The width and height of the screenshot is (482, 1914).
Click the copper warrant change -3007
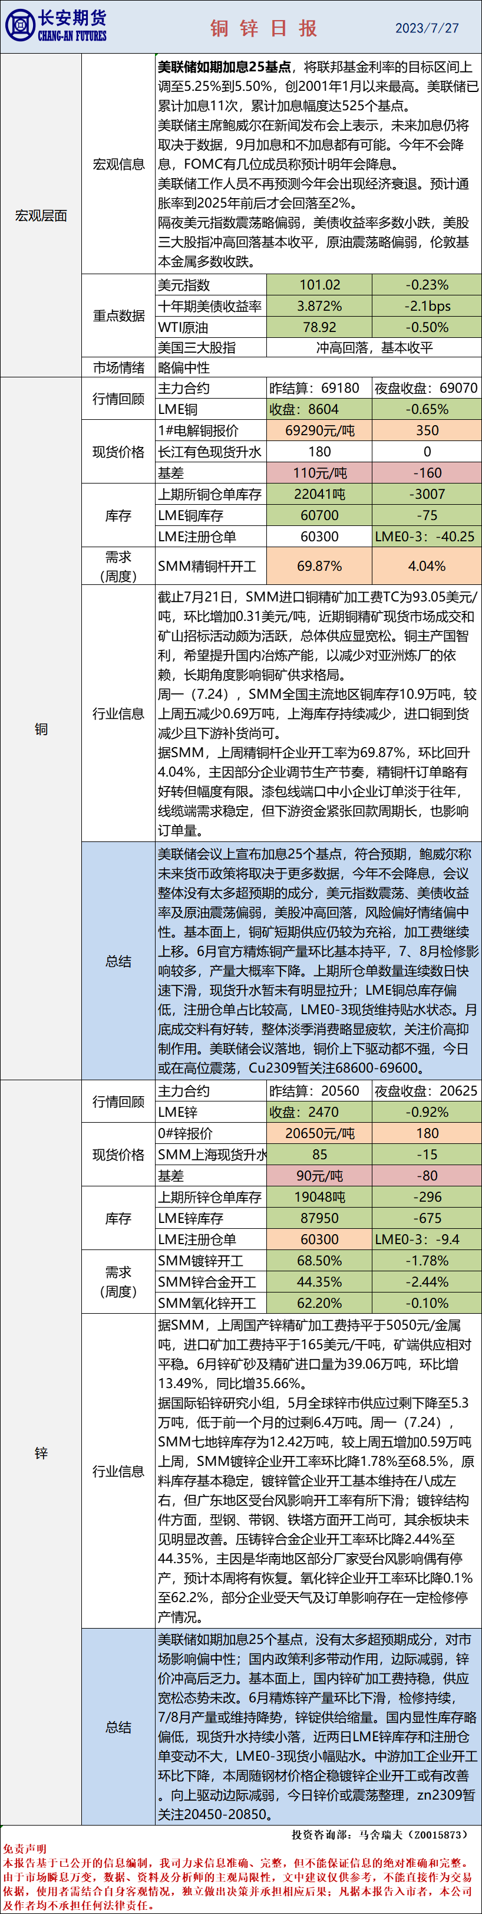[x=427, y=494]
